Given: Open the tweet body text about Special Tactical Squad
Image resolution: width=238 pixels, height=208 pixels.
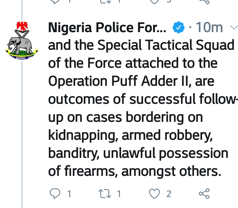Looking at the screenshot, I should 142,108.
